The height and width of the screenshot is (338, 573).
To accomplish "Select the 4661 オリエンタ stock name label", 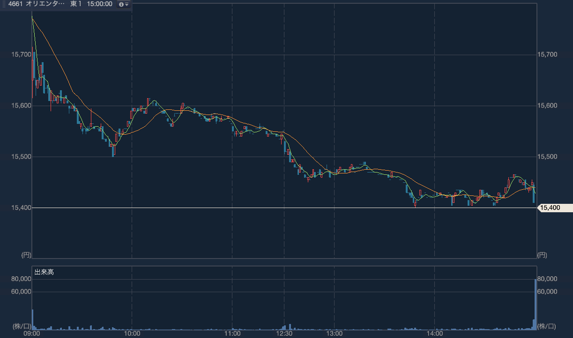I will click(40, 4).
